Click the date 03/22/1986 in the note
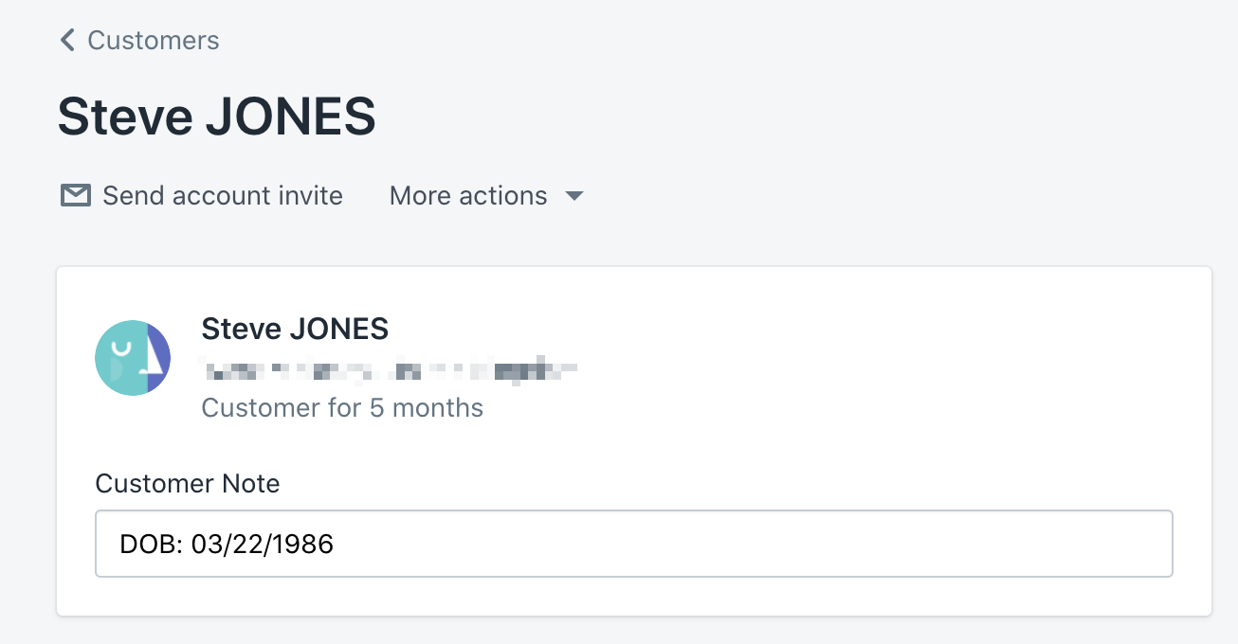The image size is (1238, 644). pyautogui.click(x=263, y=545)
